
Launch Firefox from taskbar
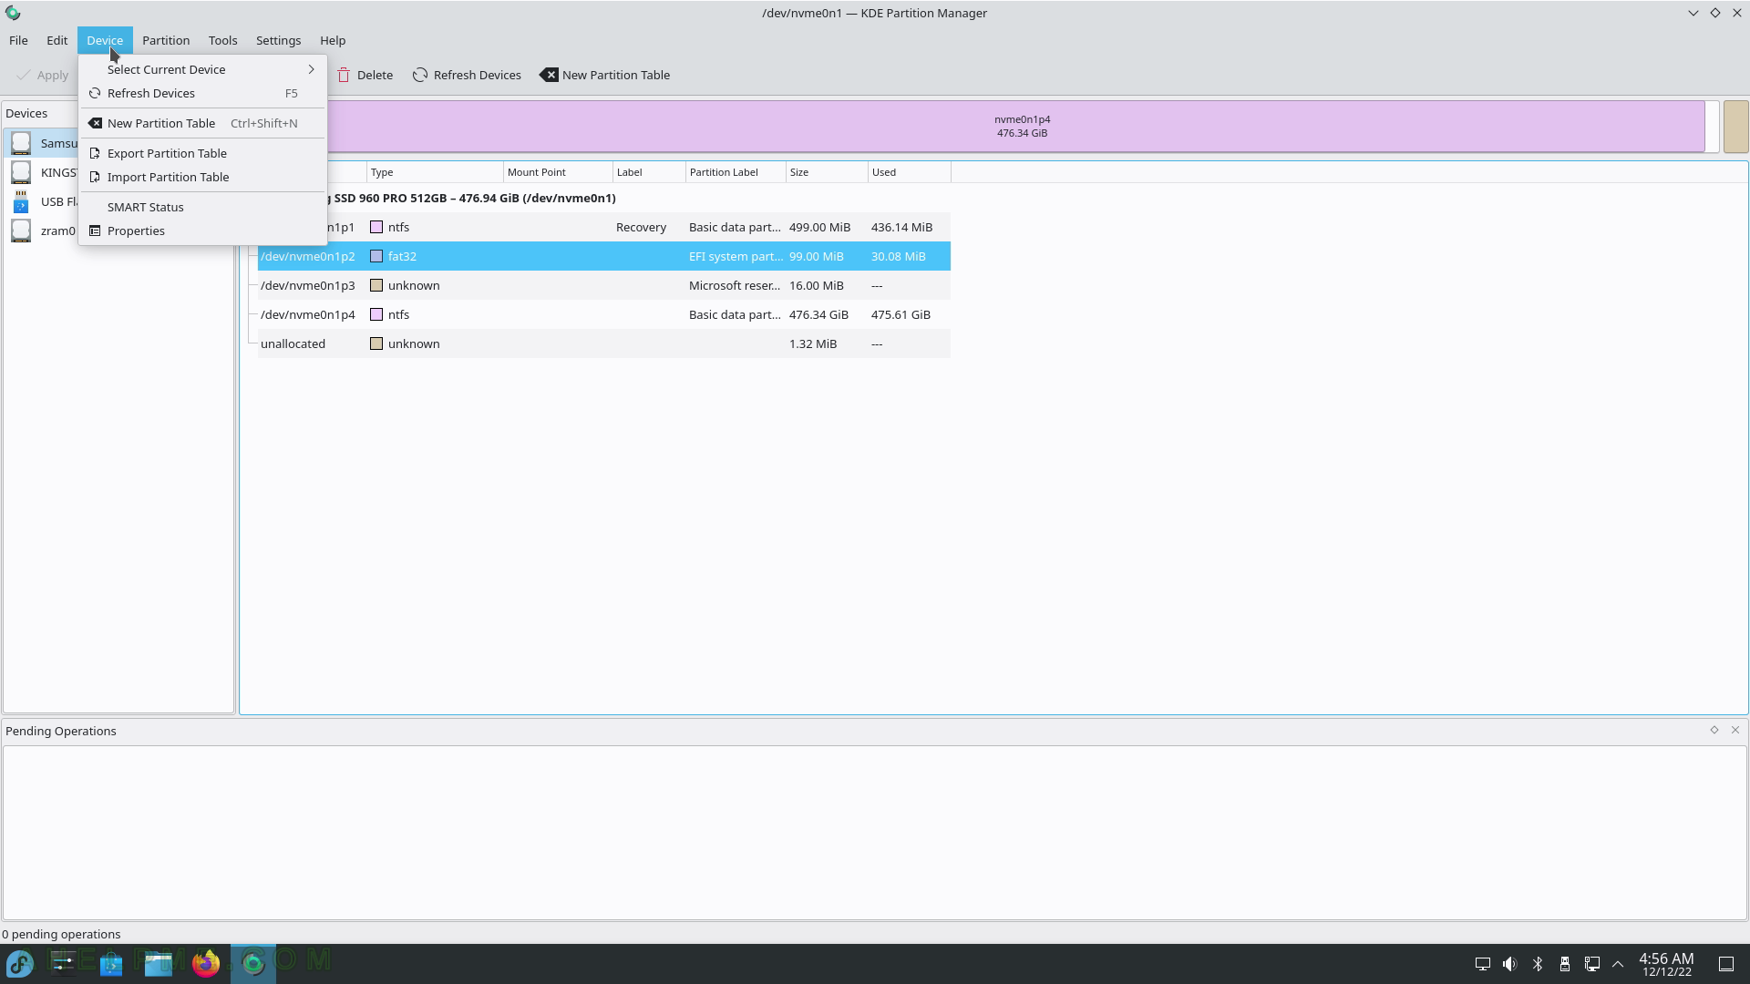[x=206, y=963]
